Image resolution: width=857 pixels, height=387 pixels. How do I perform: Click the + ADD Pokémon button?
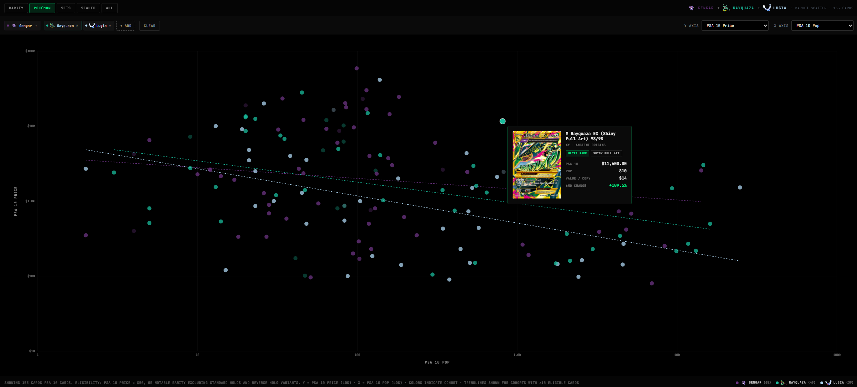click(x=126, y=26)
